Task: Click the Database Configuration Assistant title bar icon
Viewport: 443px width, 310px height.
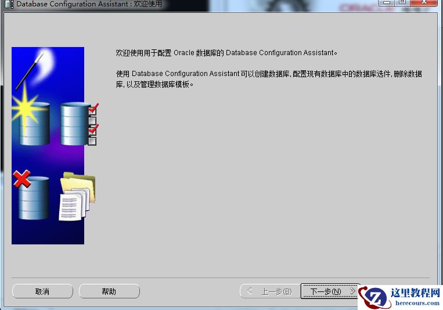Action: pos(9,4)
